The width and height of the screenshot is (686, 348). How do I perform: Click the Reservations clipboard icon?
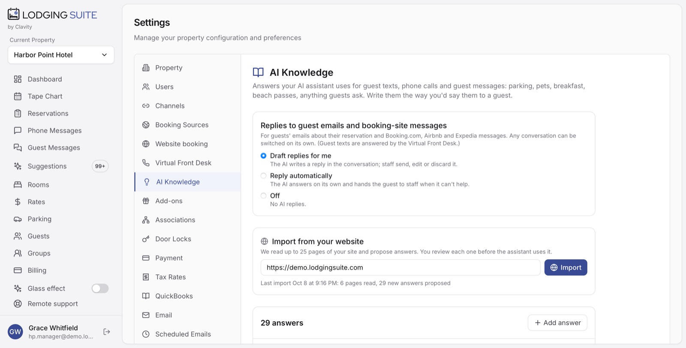[x=18, y=114]
